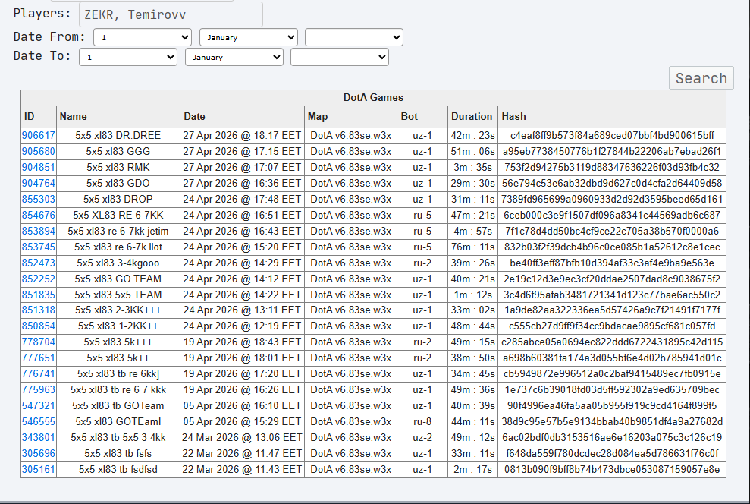This screenshot has width=750, height=504.
Task: Open game ID 853894
Action: [38, 231]
